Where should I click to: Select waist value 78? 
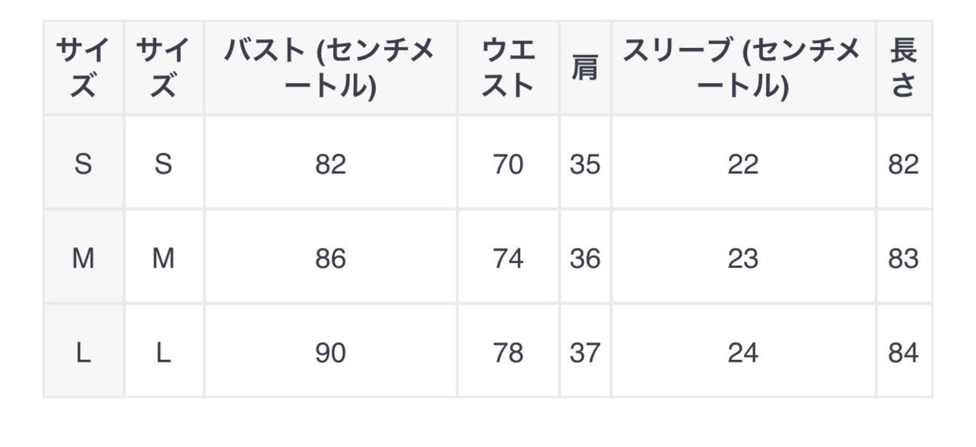509,353
